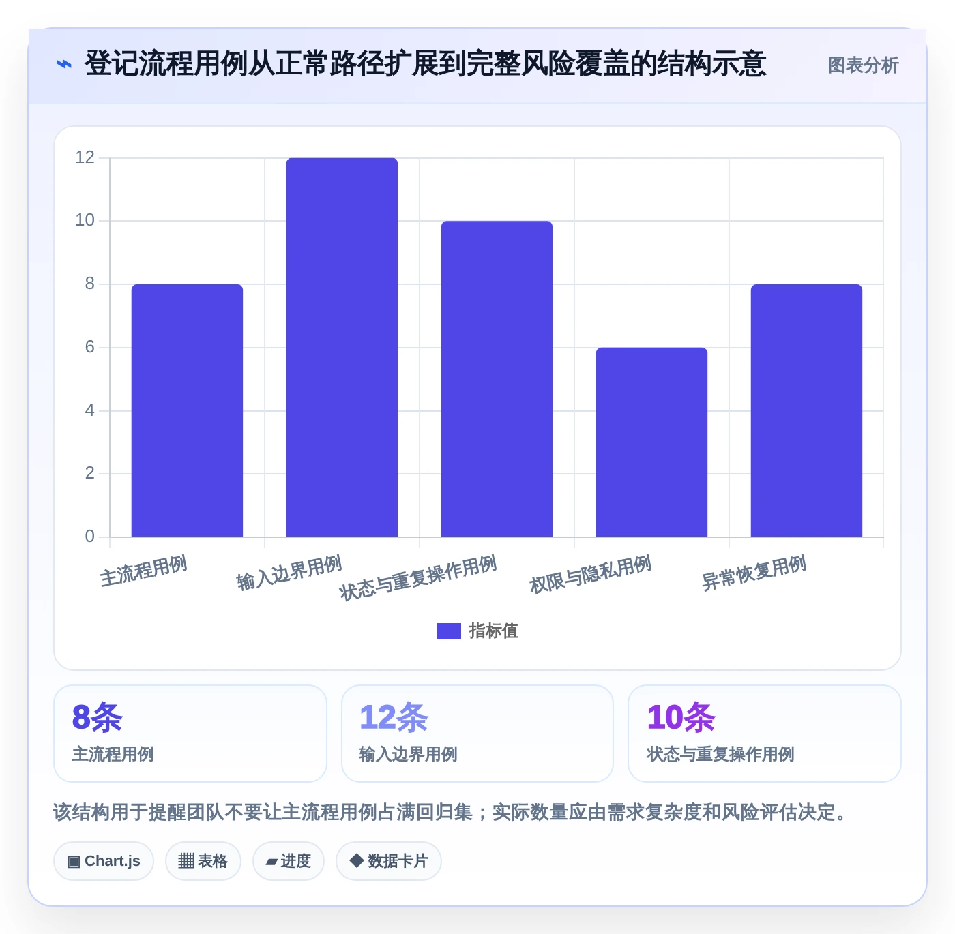The image size is (955, 934).
Task: Select the Chart.js tag chip
Action: [x=104, y=861]
